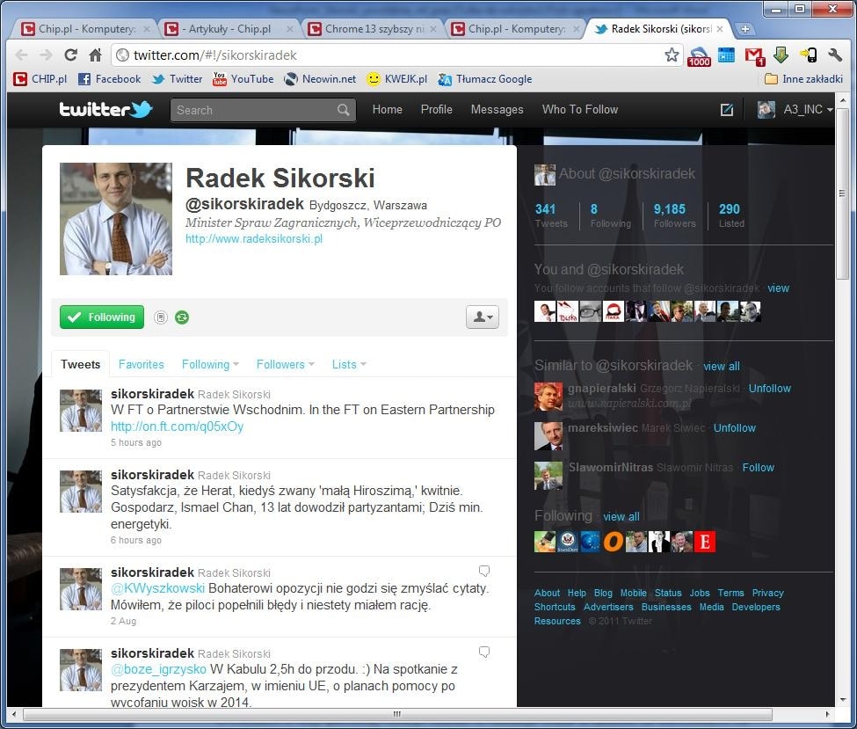Open a new browser tab

click(x=744, y=29)
